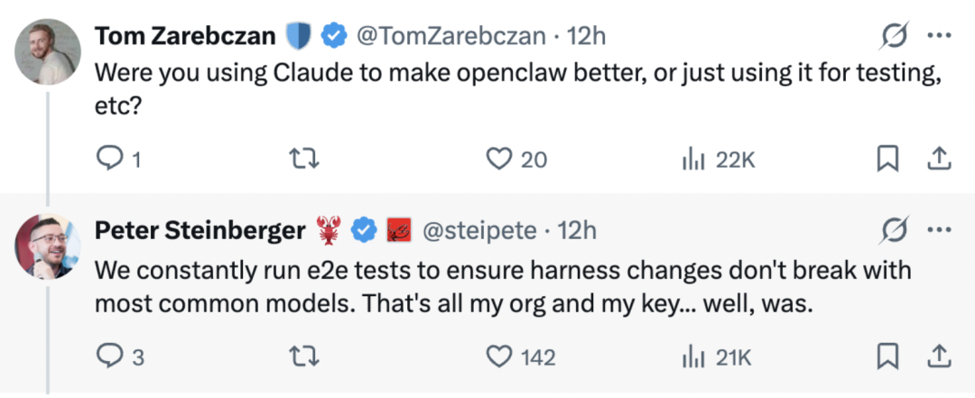The height and width of the screenshot is (398, 975).
Task: Open Grok icon on Tom's tweet
Action: click(894, 37)
